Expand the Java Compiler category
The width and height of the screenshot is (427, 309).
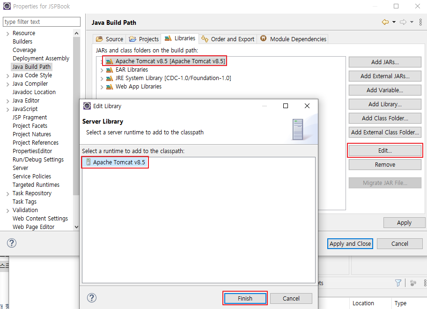tap(7, 84)
